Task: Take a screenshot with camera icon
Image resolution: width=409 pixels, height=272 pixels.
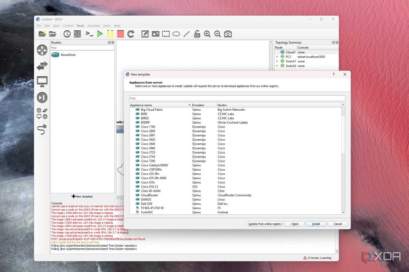Action: [x=228, y=34]
